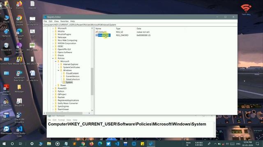This screenshot has width=263, height=147.
Task: Select Control Panel desktop icon
Action: (x=7, y=61)
